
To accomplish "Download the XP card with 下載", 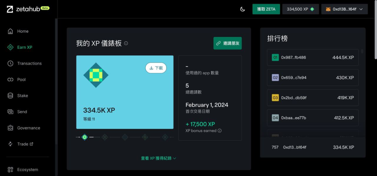I will click(x=156, y=68).
